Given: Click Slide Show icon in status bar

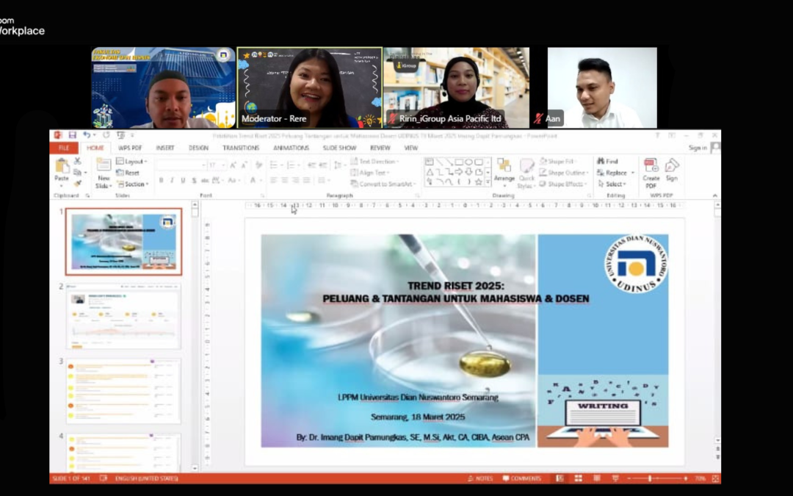Looking at the screenshot, I should [615, 478].
